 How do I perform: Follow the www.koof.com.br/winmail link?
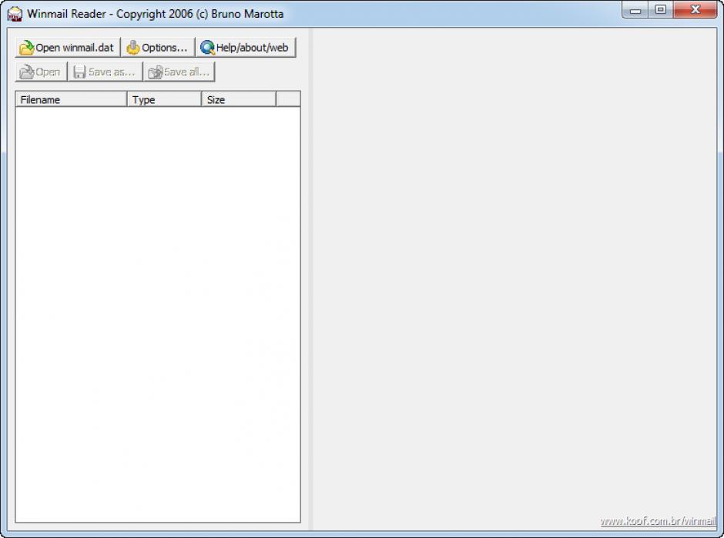[658, 522]
